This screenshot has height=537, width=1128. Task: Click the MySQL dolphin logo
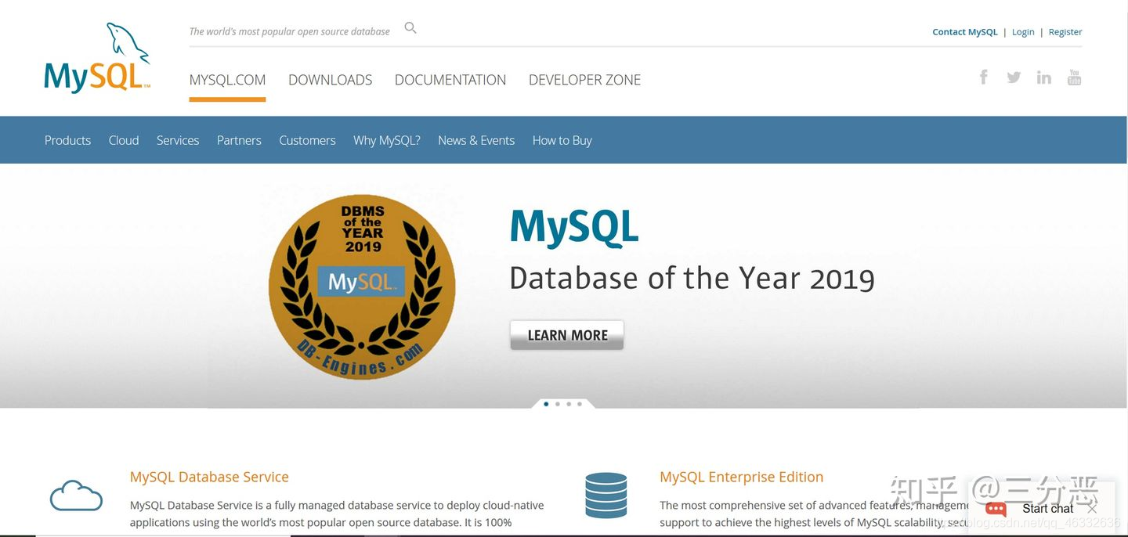coord(97,58)
